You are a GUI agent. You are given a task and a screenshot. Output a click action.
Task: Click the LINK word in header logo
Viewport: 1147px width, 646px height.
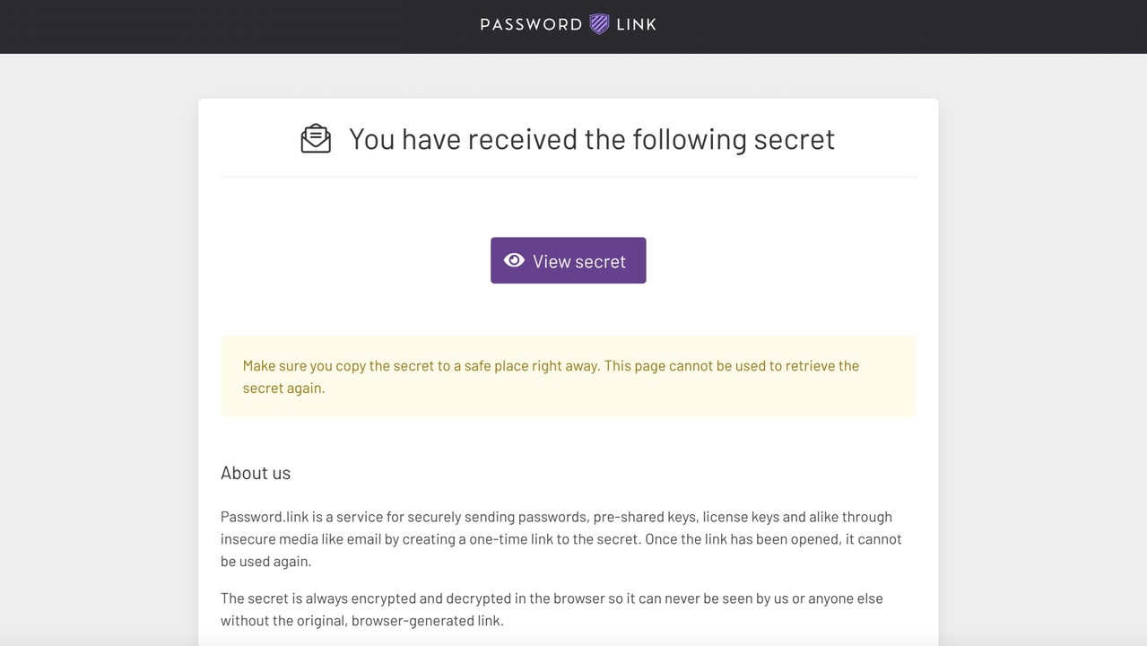point(637,25)
